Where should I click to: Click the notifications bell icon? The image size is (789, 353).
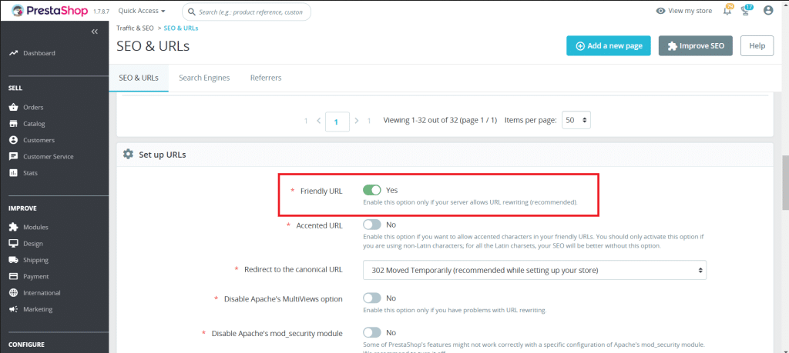pos(727,11)
